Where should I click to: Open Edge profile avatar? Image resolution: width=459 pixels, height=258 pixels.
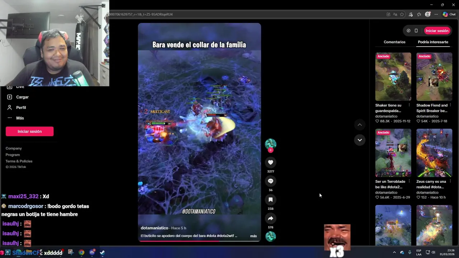point(427,14)
